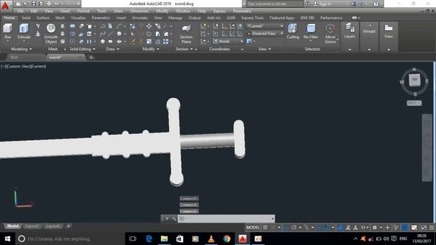The image size is (436, 245).
Task: Toggle hardware acceleration blue circle in status bar
Action: [405, 227]
